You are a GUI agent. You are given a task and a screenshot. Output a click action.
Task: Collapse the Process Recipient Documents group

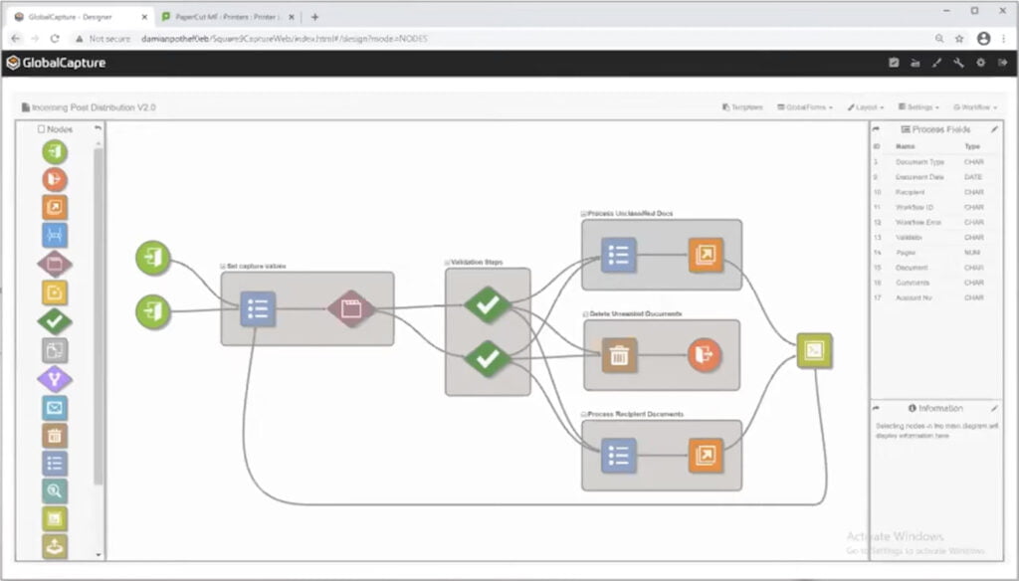(583, 414)
